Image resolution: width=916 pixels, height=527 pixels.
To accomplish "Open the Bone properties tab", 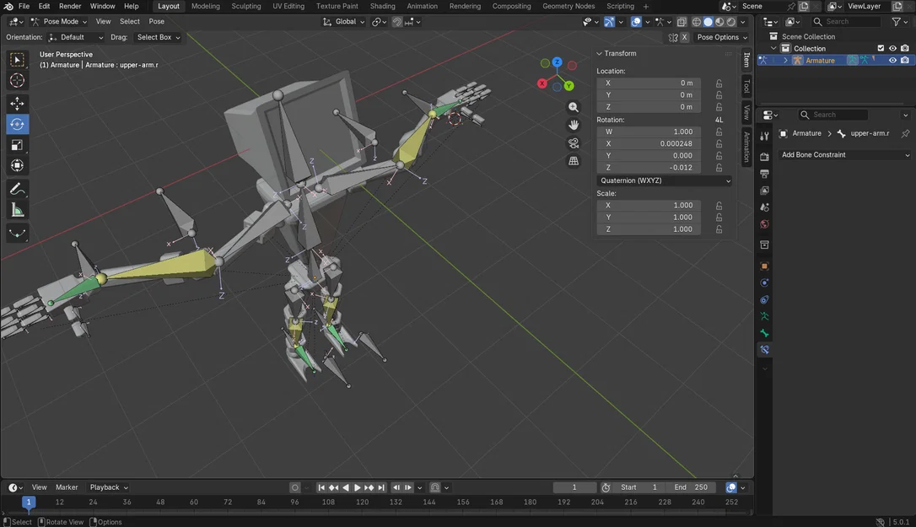I will [765, 333].
